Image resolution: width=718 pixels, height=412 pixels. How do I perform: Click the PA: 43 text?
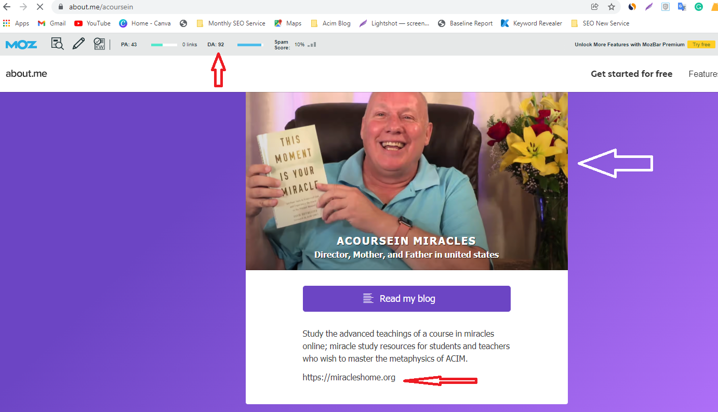pyautogui.click(x=129, y=45)
